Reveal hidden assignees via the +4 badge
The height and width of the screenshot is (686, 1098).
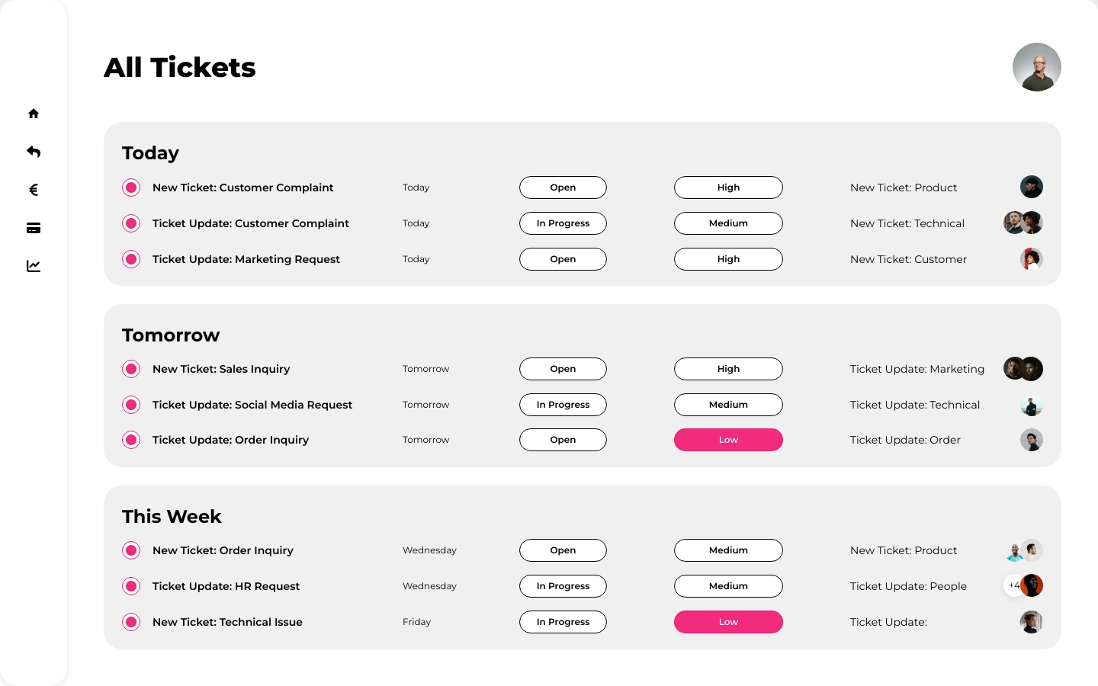(1015, 585)
